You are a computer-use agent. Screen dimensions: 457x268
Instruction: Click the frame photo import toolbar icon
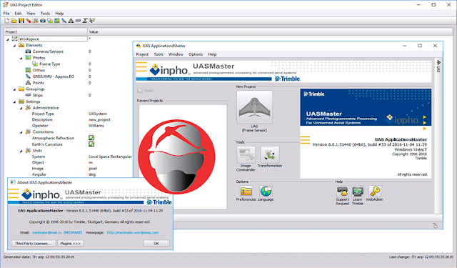point(50,21)
